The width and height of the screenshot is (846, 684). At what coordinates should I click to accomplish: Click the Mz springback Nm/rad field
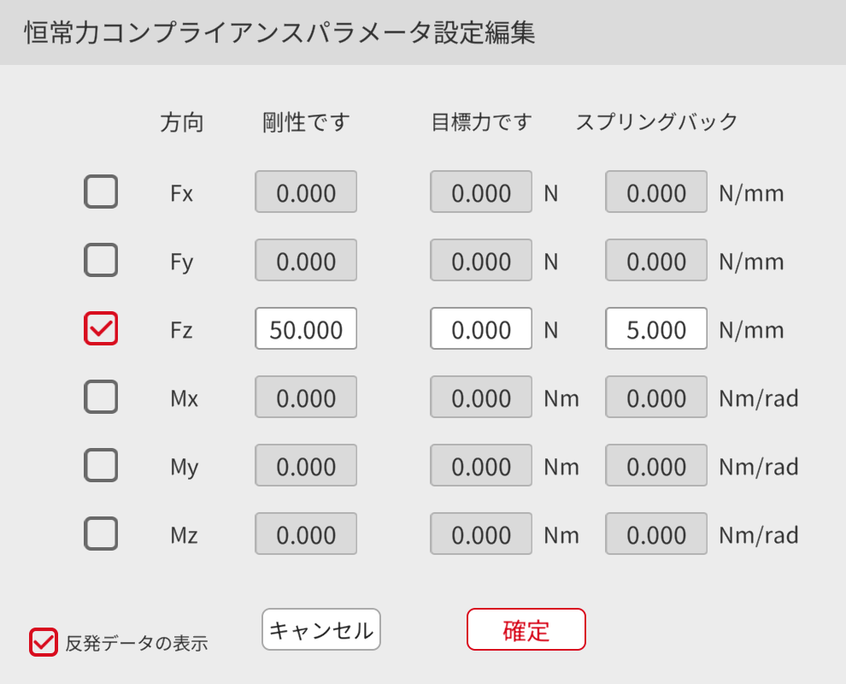click(x=656, y=534)
